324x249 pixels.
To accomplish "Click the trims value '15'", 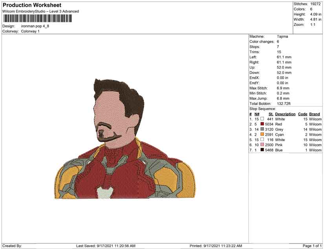I will pyautogui.click(x=279, y=52).
